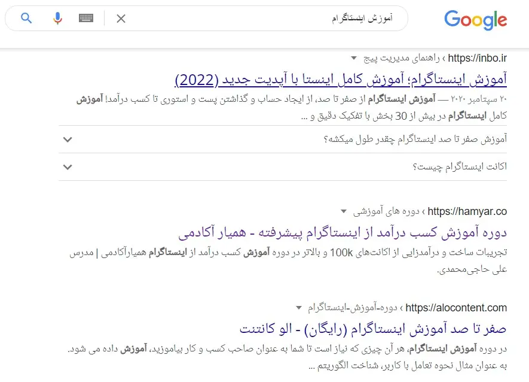Click inside the search input field
Screen dimensions: 529x382
(269, 19)
